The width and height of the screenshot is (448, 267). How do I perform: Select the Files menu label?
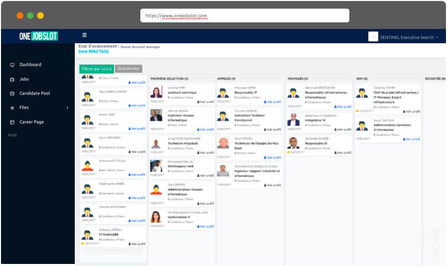coord(24,107)
